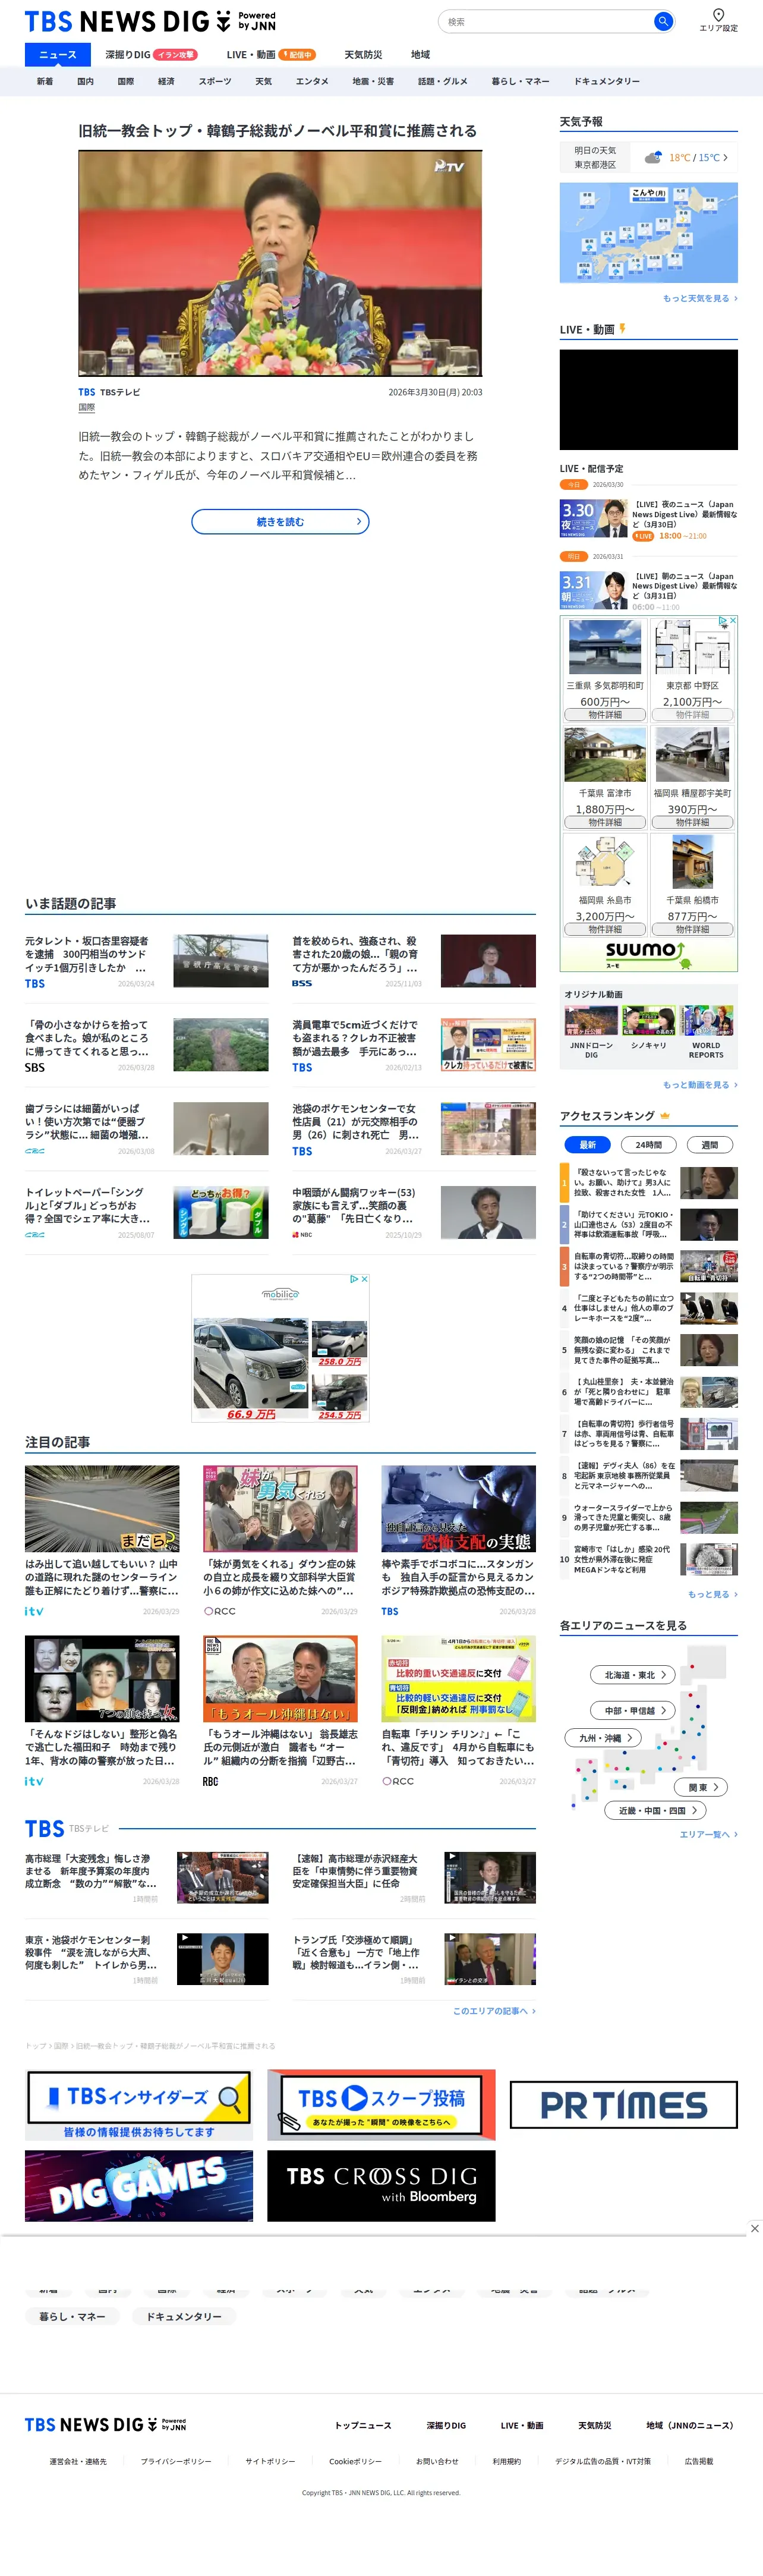Click the TBSインサイダーズ banner
Image resolution: width=763 pixels, height=2576 pixels.
click(x=139, y=2104)
